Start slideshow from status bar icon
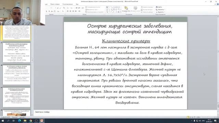 click(195, 117)
